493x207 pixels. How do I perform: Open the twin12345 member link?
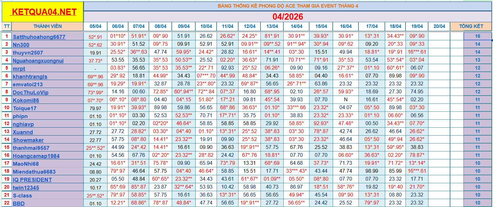coord(26,188)
